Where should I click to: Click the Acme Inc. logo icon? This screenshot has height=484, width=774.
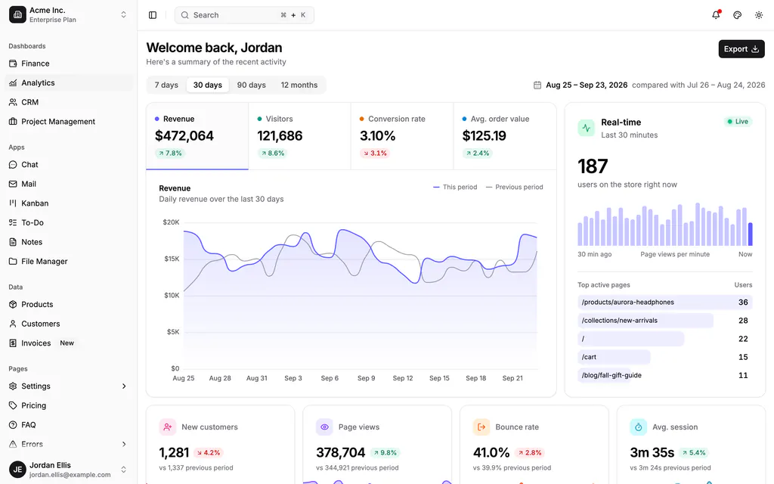17,15
